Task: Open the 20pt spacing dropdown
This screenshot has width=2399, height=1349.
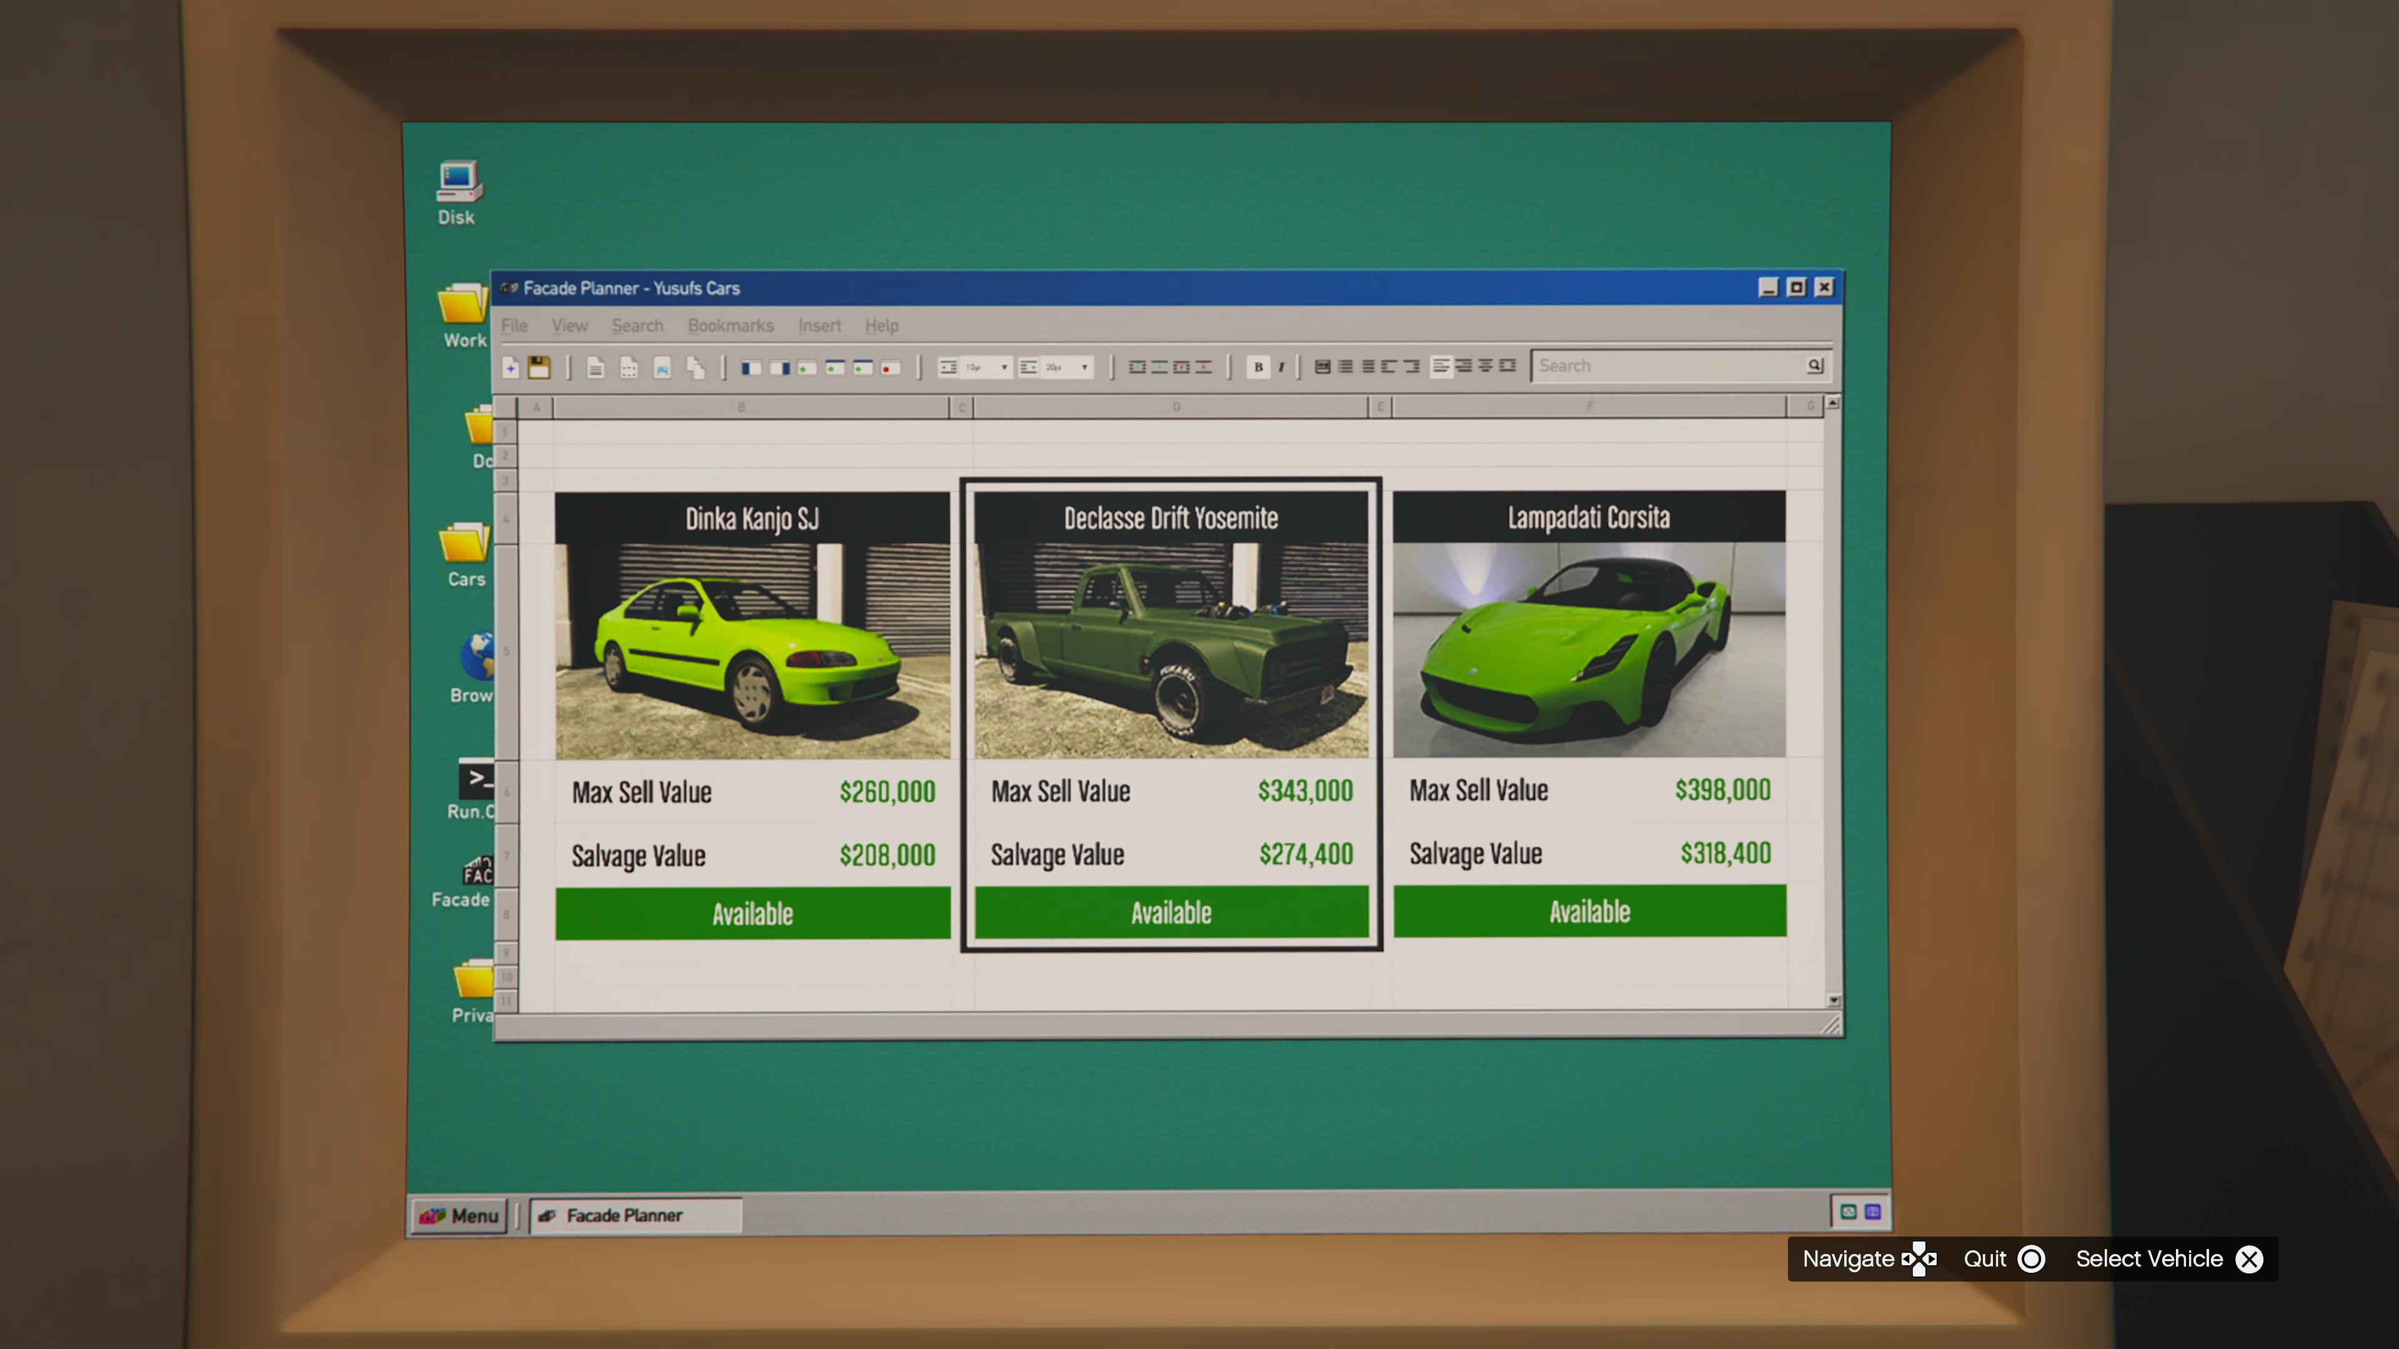Action: pyautogui.click(x=1067, y=368)
